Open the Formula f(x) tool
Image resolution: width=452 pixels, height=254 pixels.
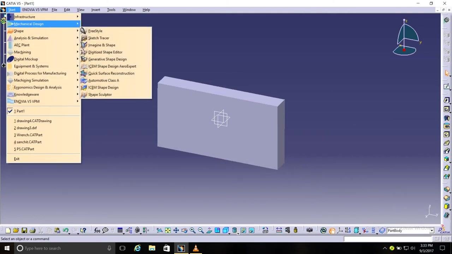(97, 230)
